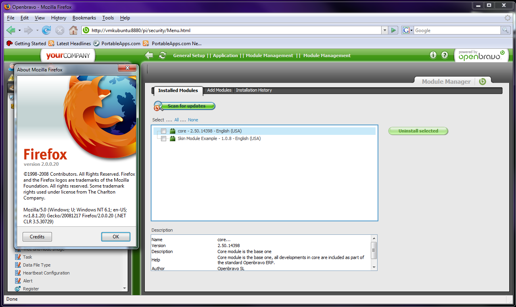This screenshot has width=516, height=307.
Task: Check the Skin Module Example checkbox
Action: click(164, 139)
